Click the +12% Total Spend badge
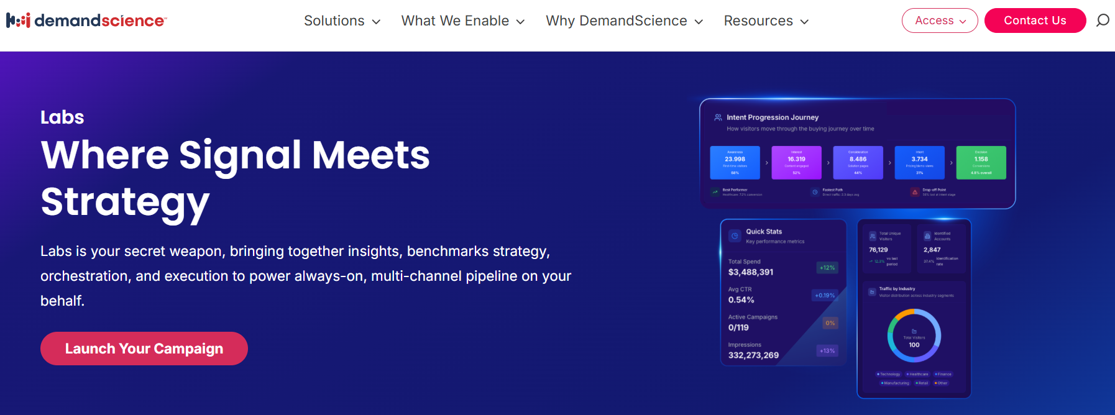Screen dimensions: 1115x415 827,268
